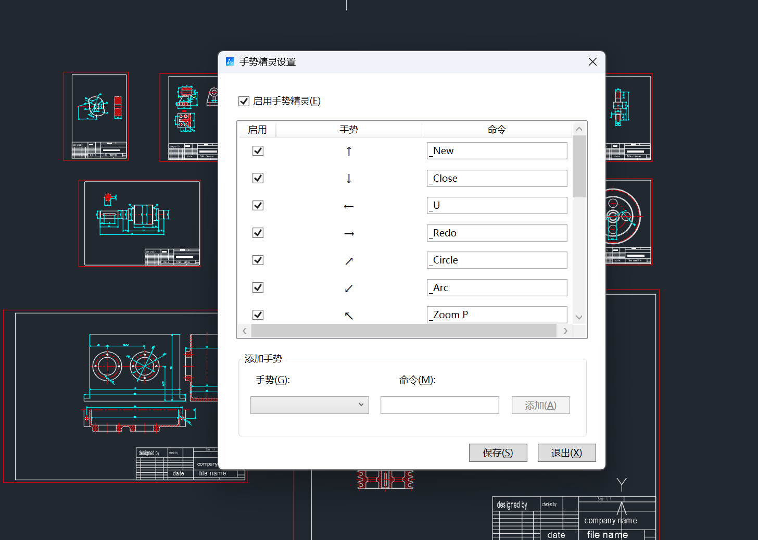Screen dimensions: 758x540
Task: Select the left arrow gesture icon
Action: coord(349,206)
